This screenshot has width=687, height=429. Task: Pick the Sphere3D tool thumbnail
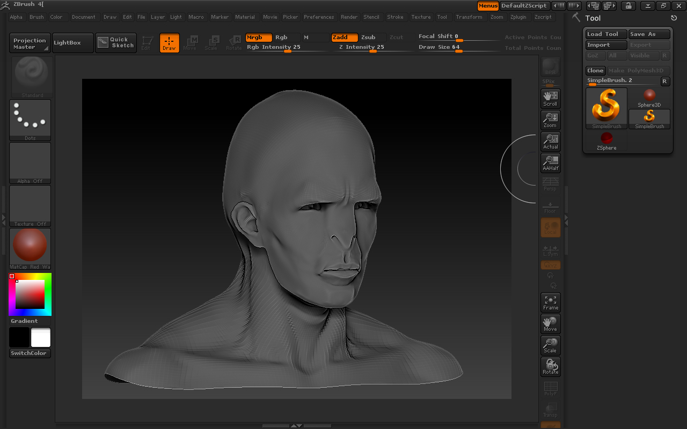pos(649,98)
